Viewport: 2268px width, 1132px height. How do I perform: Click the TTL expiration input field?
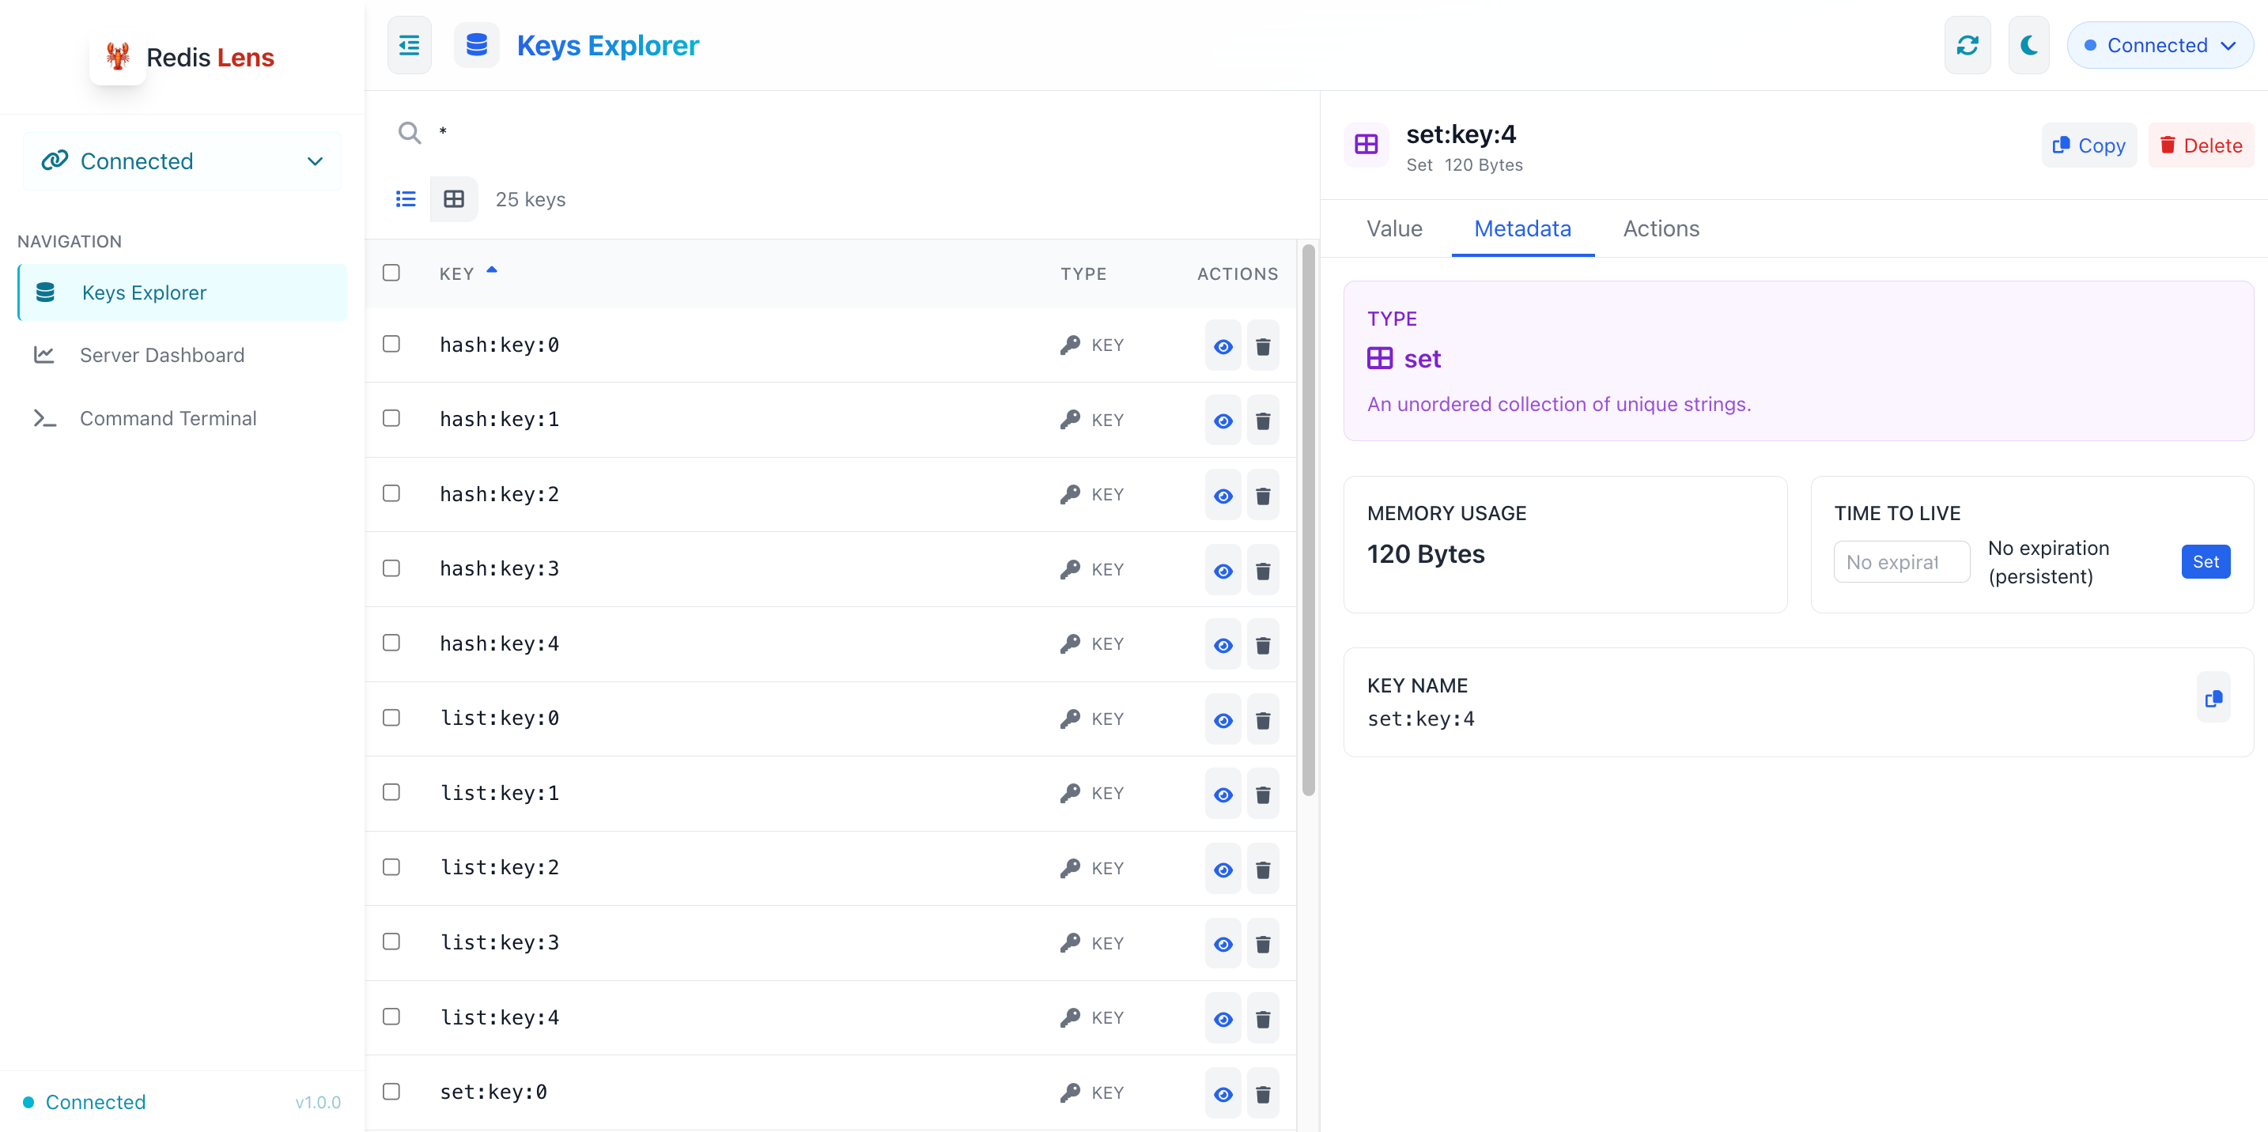(1901, 561)
